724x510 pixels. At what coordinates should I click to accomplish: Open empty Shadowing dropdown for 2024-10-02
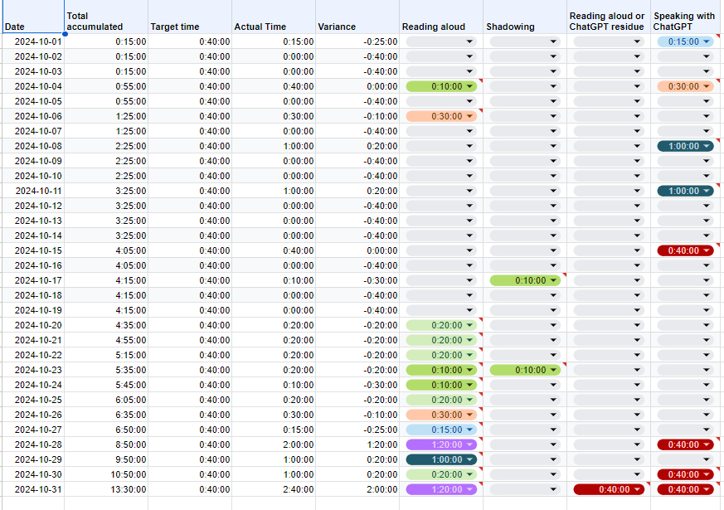tap(525, 56)
